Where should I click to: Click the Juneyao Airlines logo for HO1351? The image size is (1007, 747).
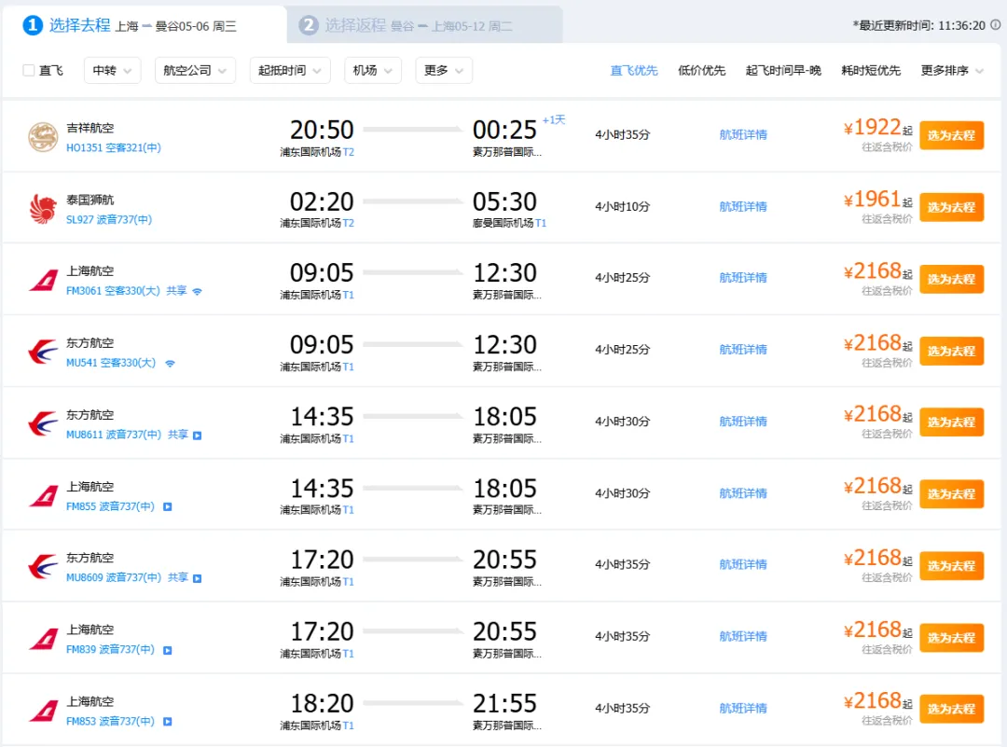43,137
